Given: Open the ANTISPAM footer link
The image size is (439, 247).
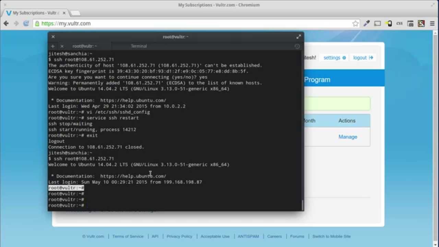Looking at the screenshot, I should click(248, 236).
